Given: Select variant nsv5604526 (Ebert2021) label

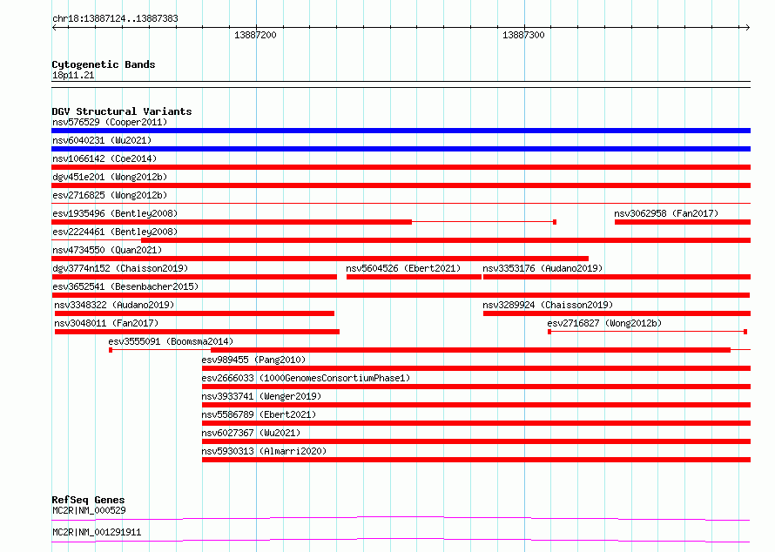Looking at the screenshot, I should click(x=403, y=268).
